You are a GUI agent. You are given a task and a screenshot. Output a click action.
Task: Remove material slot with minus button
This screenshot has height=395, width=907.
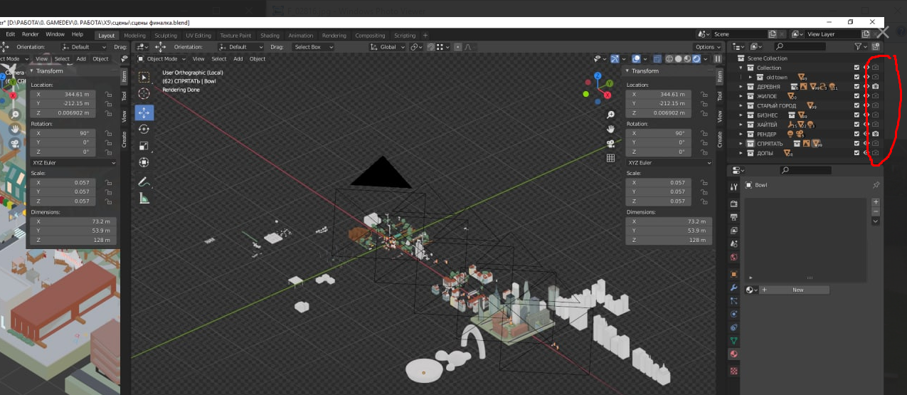pos(876,211)
